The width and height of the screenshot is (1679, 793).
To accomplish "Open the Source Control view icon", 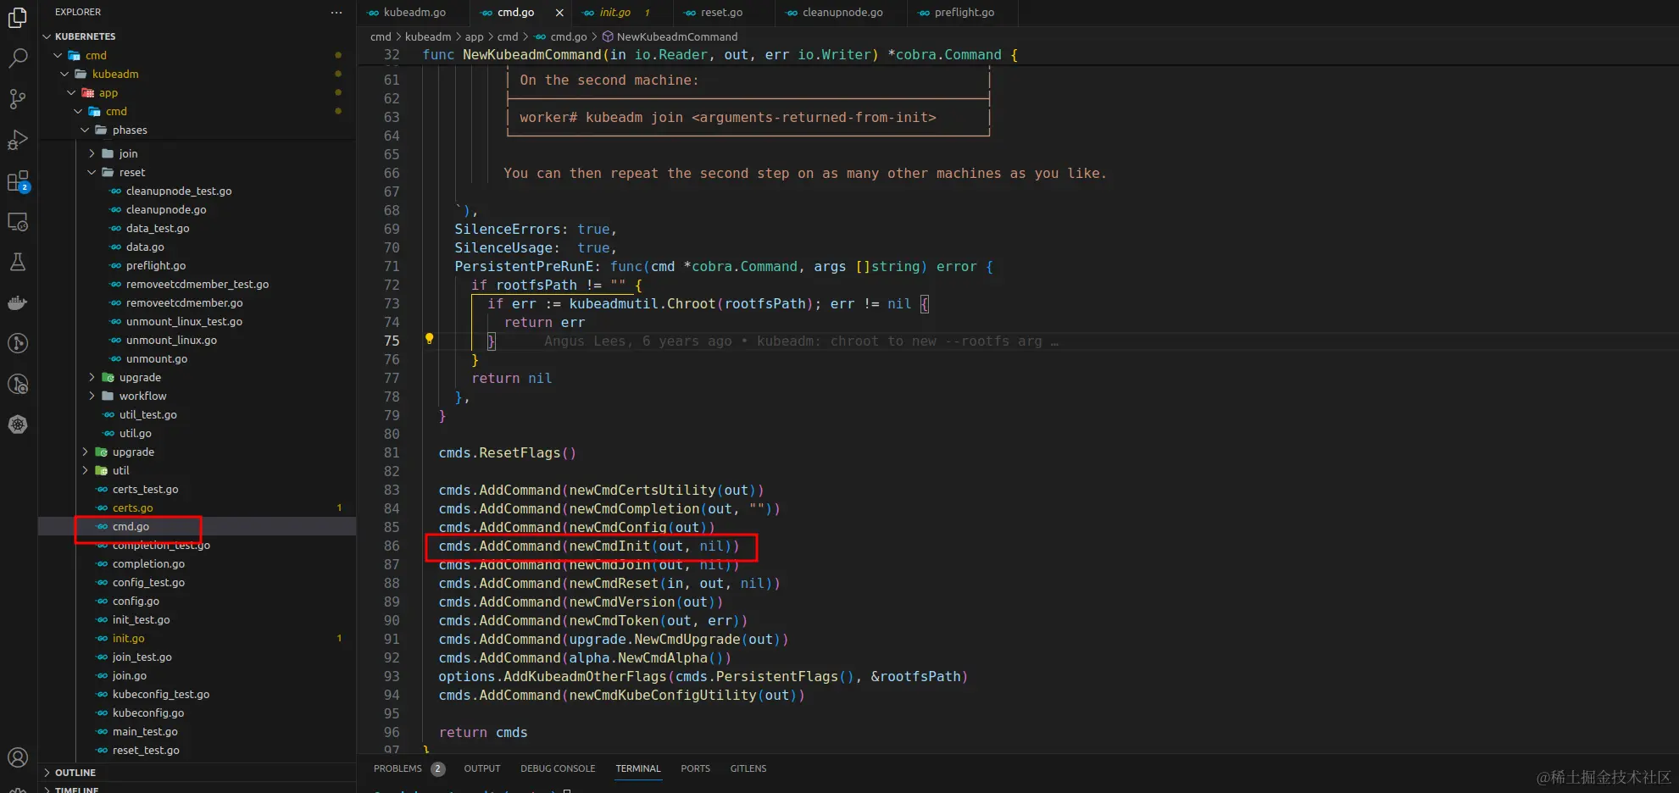I will pos(18,98).
